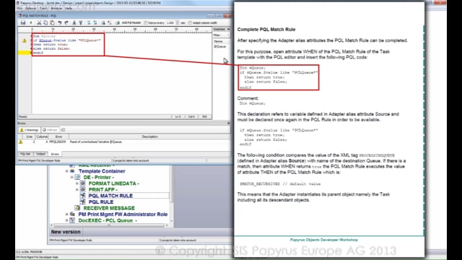Open the Window menu
The height and width of the screenshot is (260, 462).
pos(56,9)
